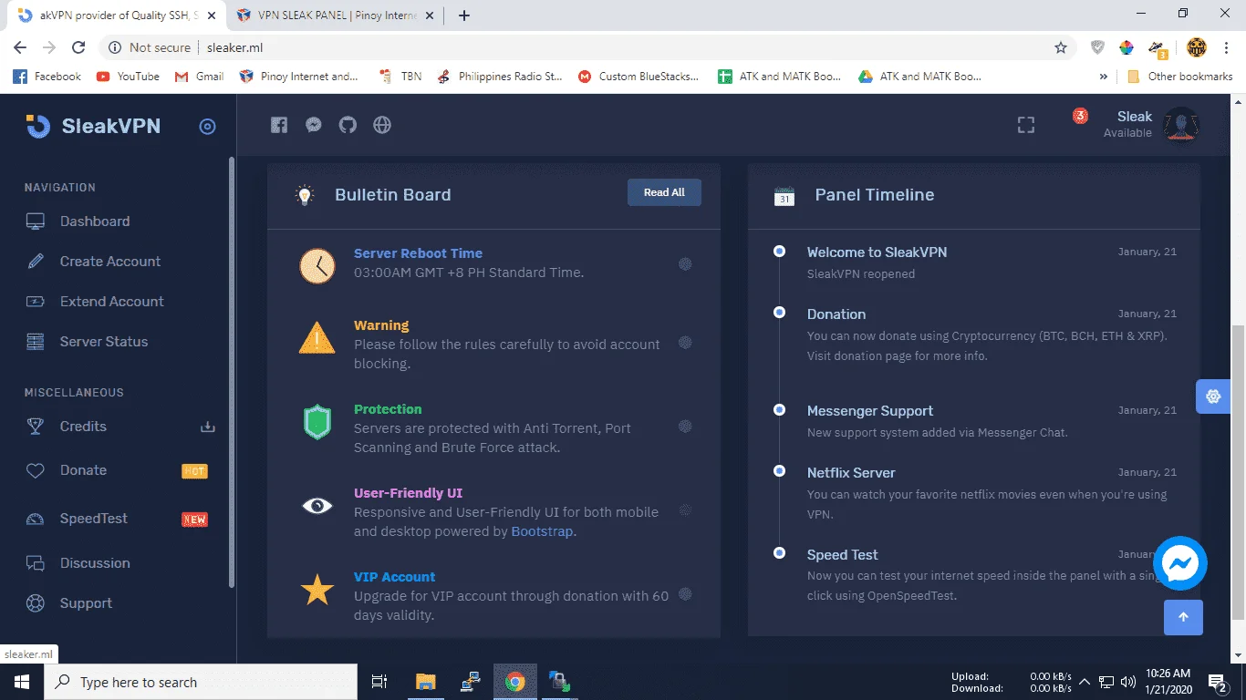
Task: Open Create Account in the sidebar
Action: (110, 262)
